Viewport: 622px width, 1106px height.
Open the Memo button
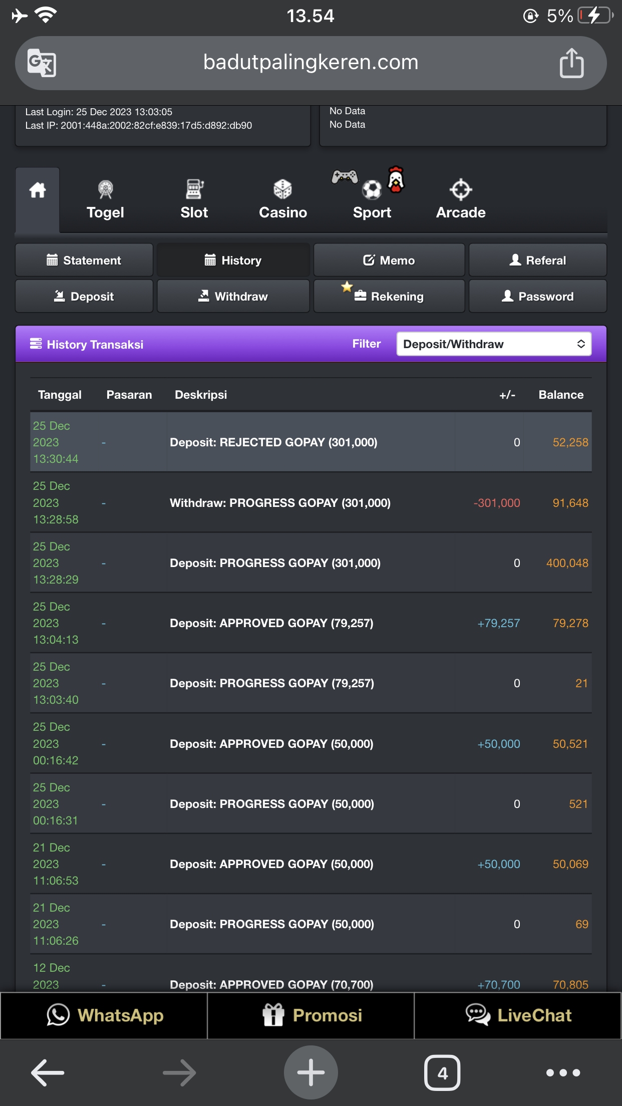(389, 260)
